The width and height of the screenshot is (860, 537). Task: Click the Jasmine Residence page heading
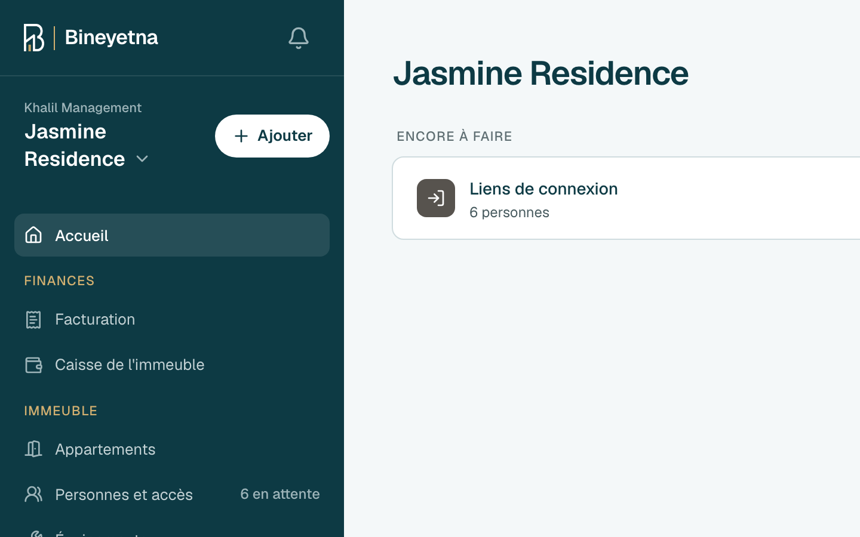pos(541,73)
